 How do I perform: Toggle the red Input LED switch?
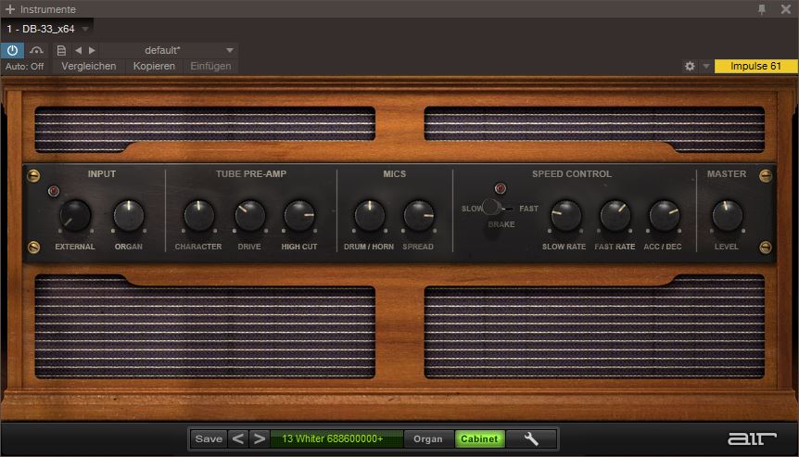[x=54, y=192]
